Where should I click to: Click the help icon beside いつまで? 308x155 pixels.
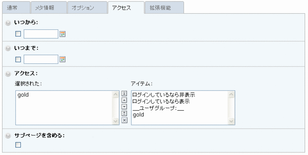[8, 48]
